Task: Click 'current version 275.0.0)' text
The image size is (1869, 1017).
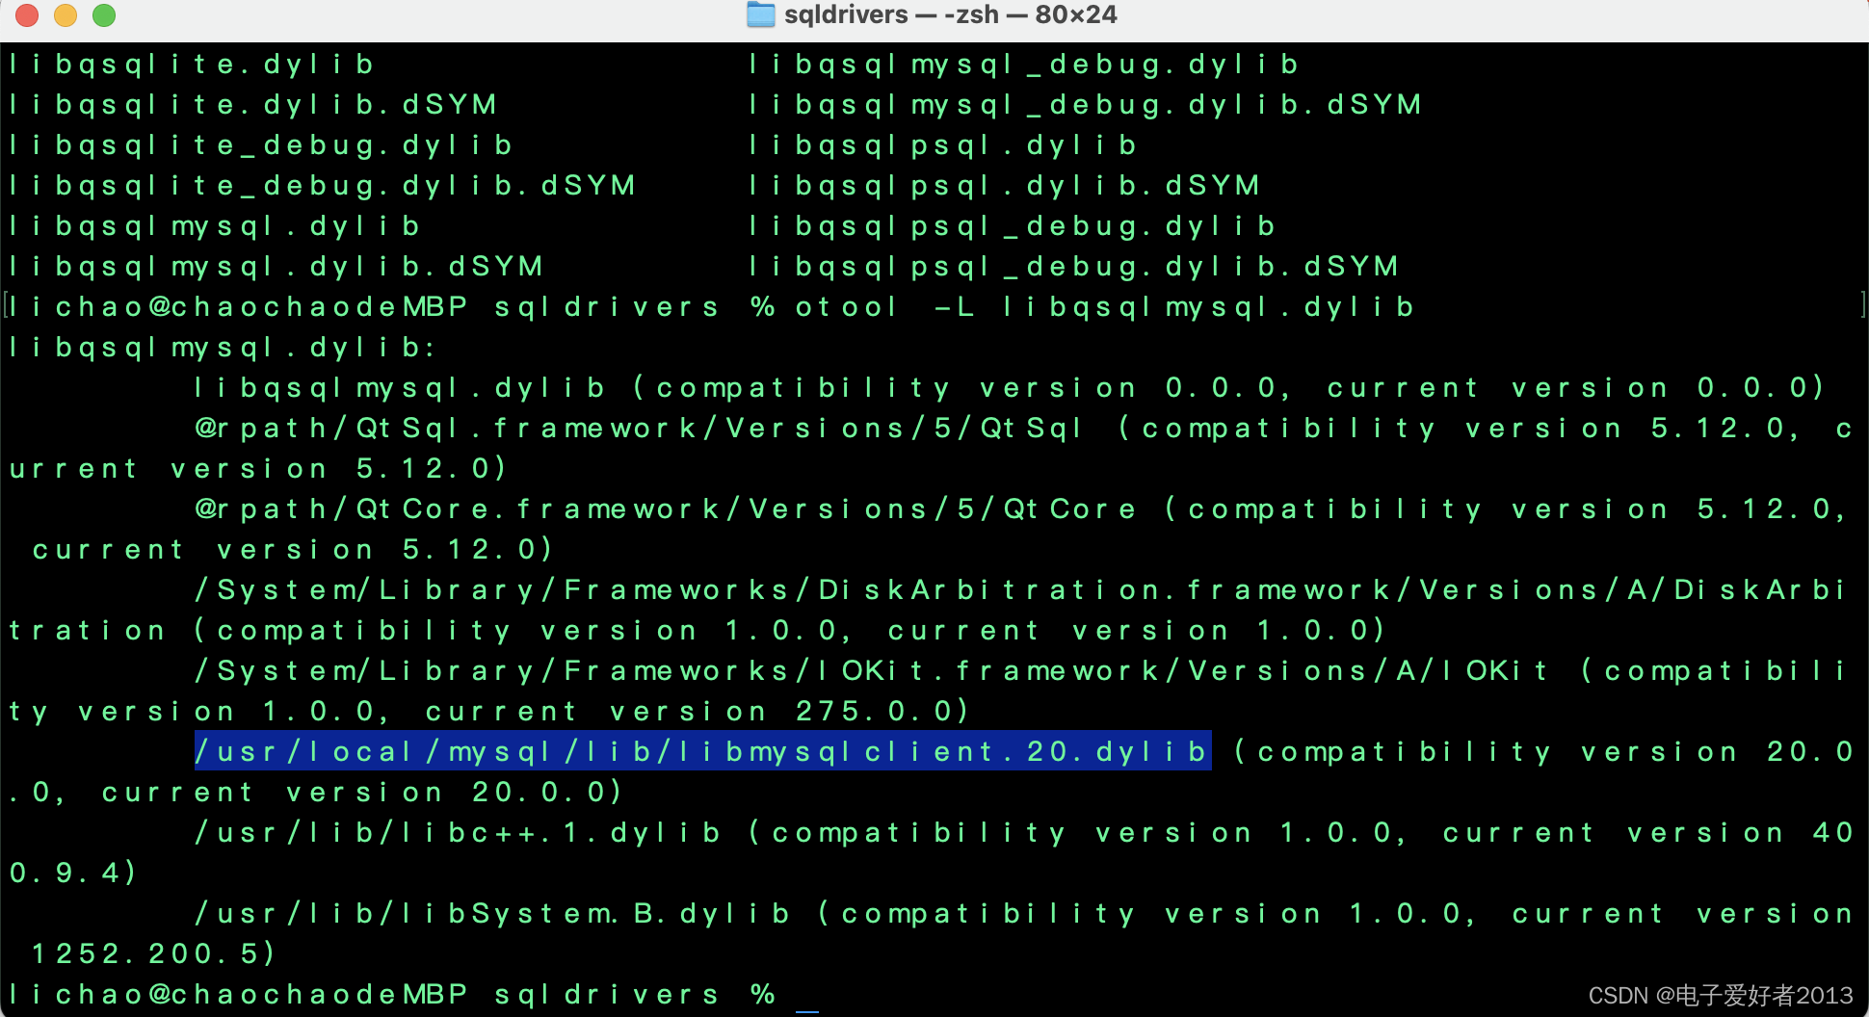Action: point(698,711)
